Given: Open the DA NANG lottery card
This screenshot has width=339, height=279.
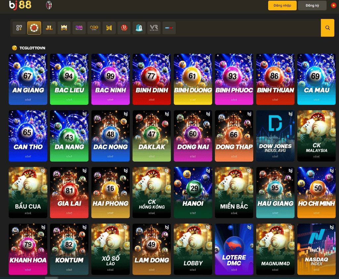Looking at the screenshot, I should [69, 136].
